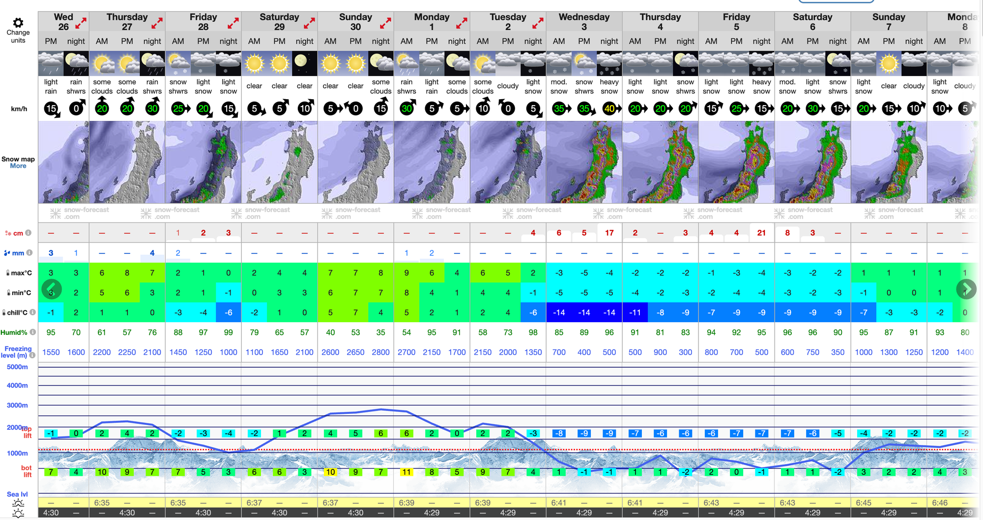Viewport: 983px width, 520px height.
Task: Open the Wednesday 3 snow map thumbnail
Action: (x=584, y=162)
